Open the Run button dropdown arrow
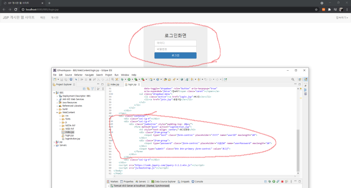 [x=132, y=79]
